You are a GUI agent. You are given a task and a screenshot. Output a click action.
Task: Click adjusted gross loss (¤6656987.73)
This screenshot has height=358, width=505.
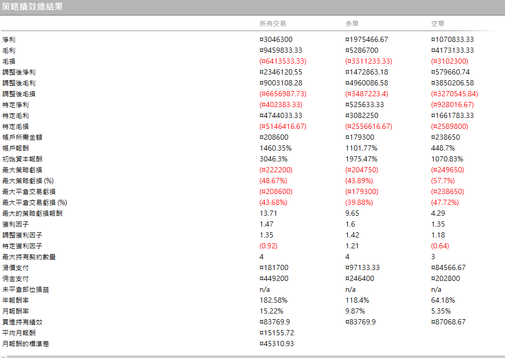(x=283, y=94)
